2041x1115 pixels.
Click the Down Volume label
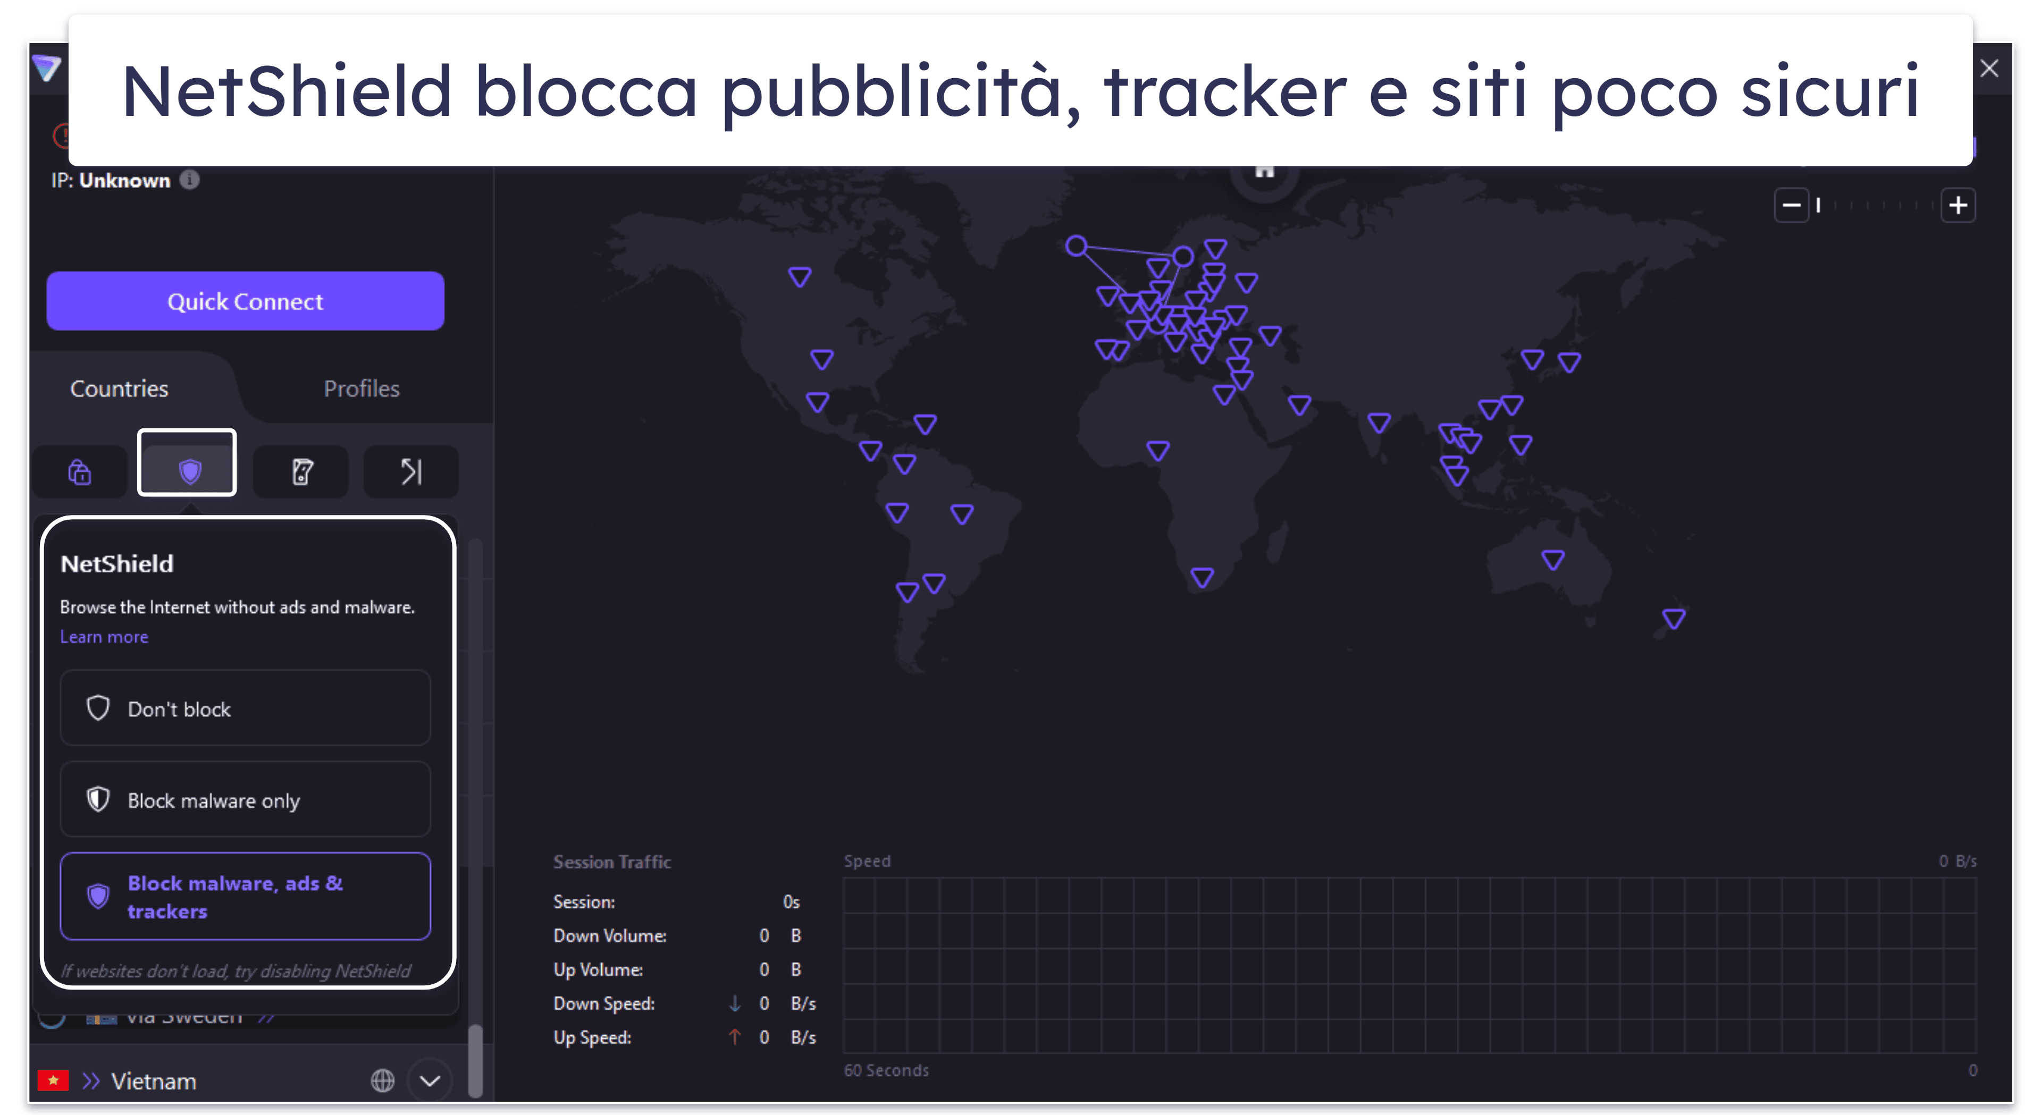click(609, 935)
